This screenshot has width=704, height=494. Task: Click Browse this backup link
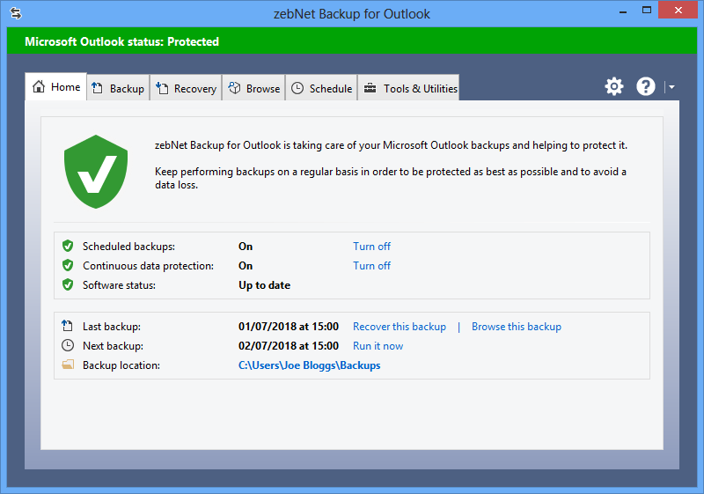pos(517,327)
